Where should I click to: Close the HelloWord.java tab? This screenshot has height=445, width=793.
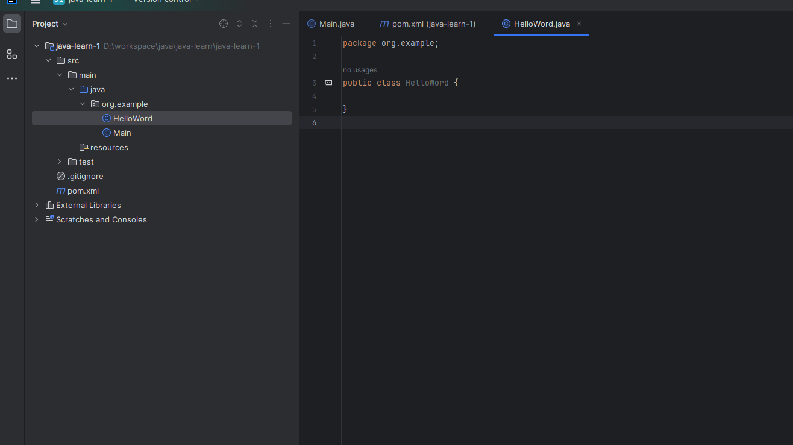[x=579, y=24]
